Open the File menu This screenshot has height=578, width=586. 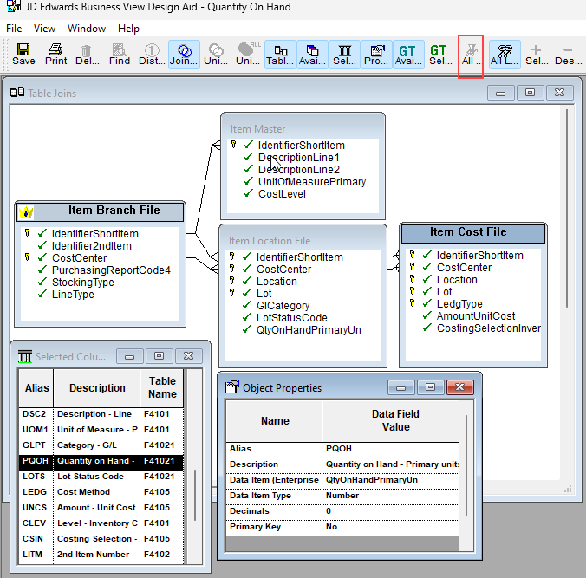(x=14, y=29)
